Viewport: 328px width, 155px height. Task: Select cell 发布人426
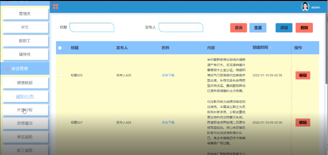[124, 75]
